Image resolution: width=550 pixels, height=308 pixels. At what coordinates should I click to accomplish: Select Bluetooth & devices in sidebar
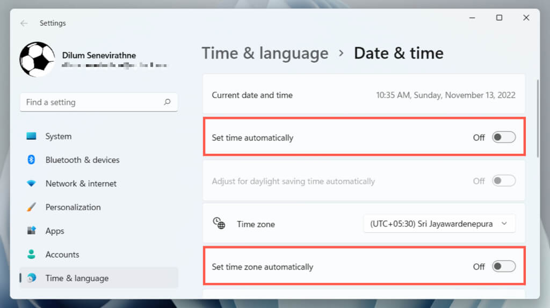(82, 160)
